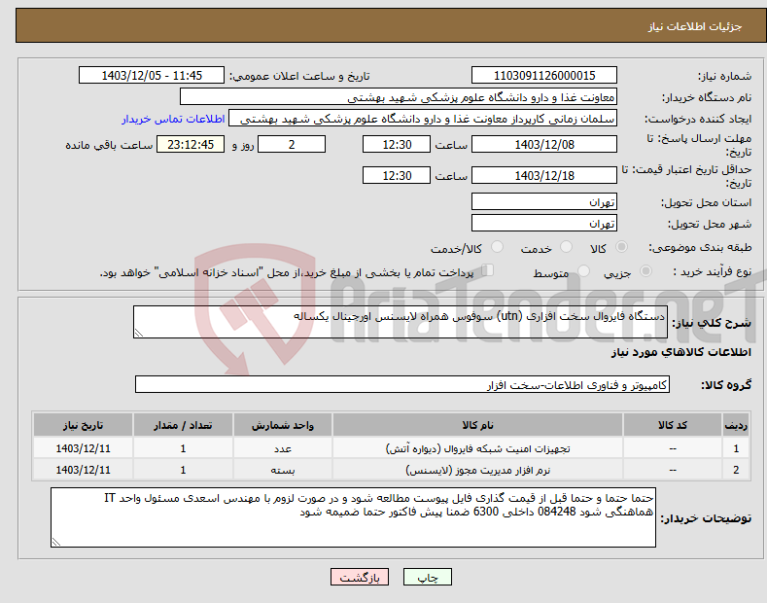The width and height of the screenshot is (767, 603).
Task: Select the کالا/خدمت radio button
Action: [497, 247]
